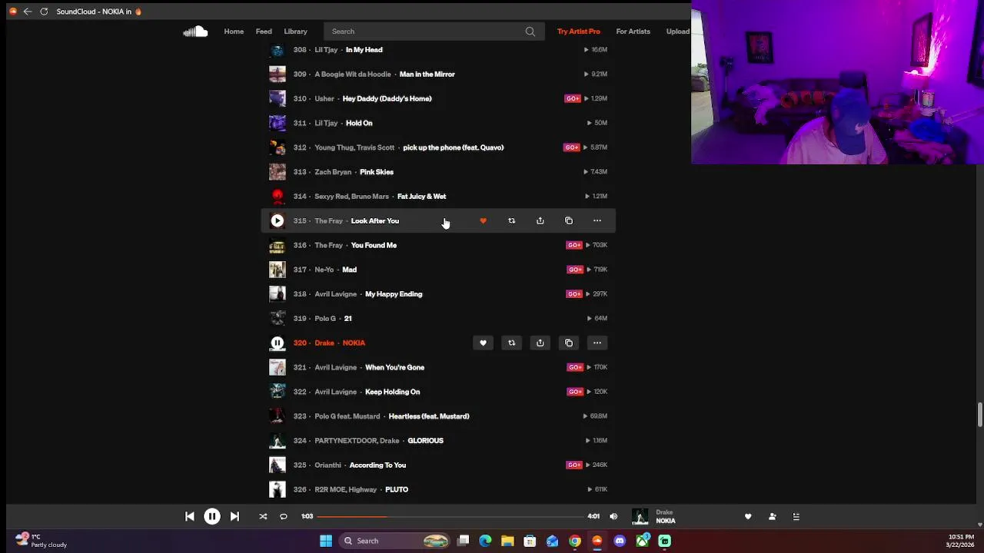
Task: Select the Pink Skies track
Action: pos(377,172)
